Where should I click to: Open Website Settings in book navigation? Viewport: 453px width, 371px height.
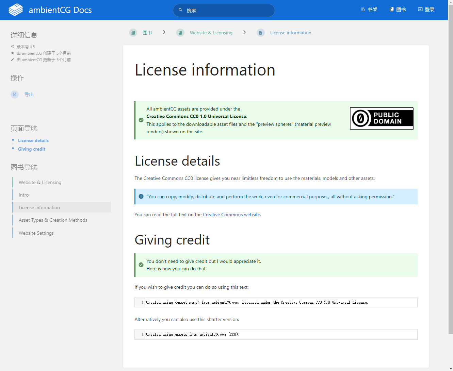[x=61, y=233]
